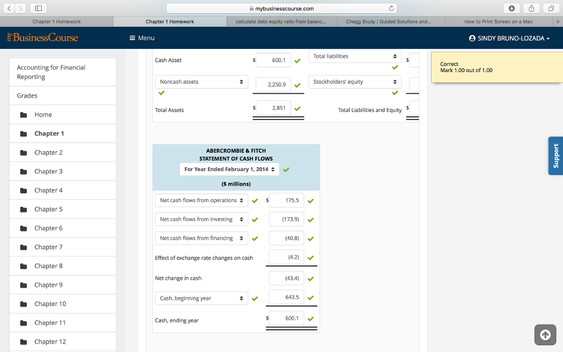This screenshot has width=563, height=352.
Task: Click the Chapter 8 folder icon
Action: tap(24, 266)
